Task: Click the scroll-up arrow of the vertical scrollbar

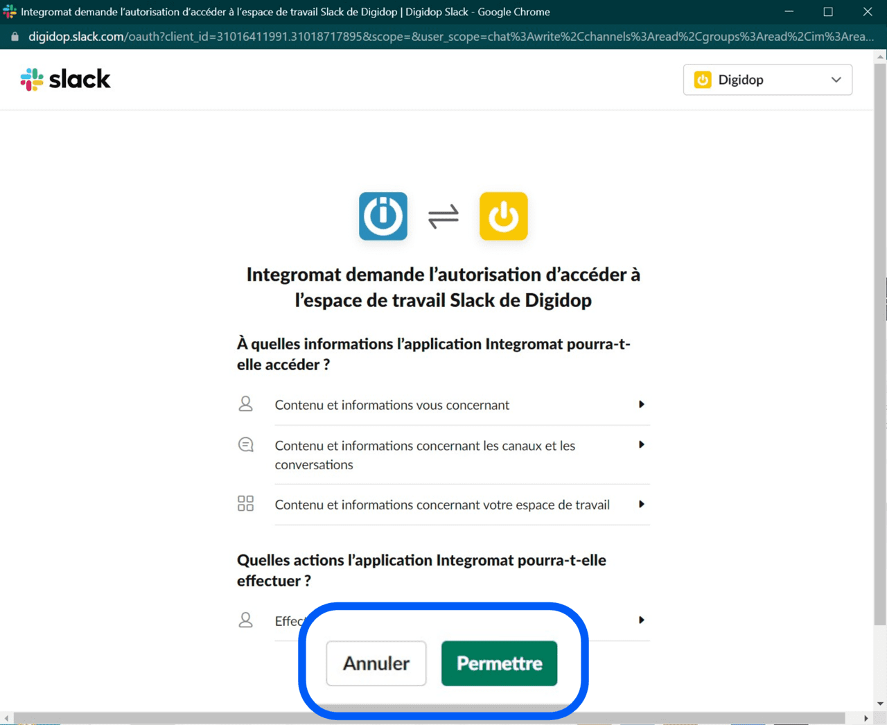Action: [880, 56]
